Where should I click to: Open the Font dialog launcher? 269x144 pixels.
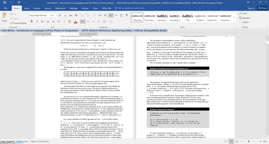click(x=78, y=27)
